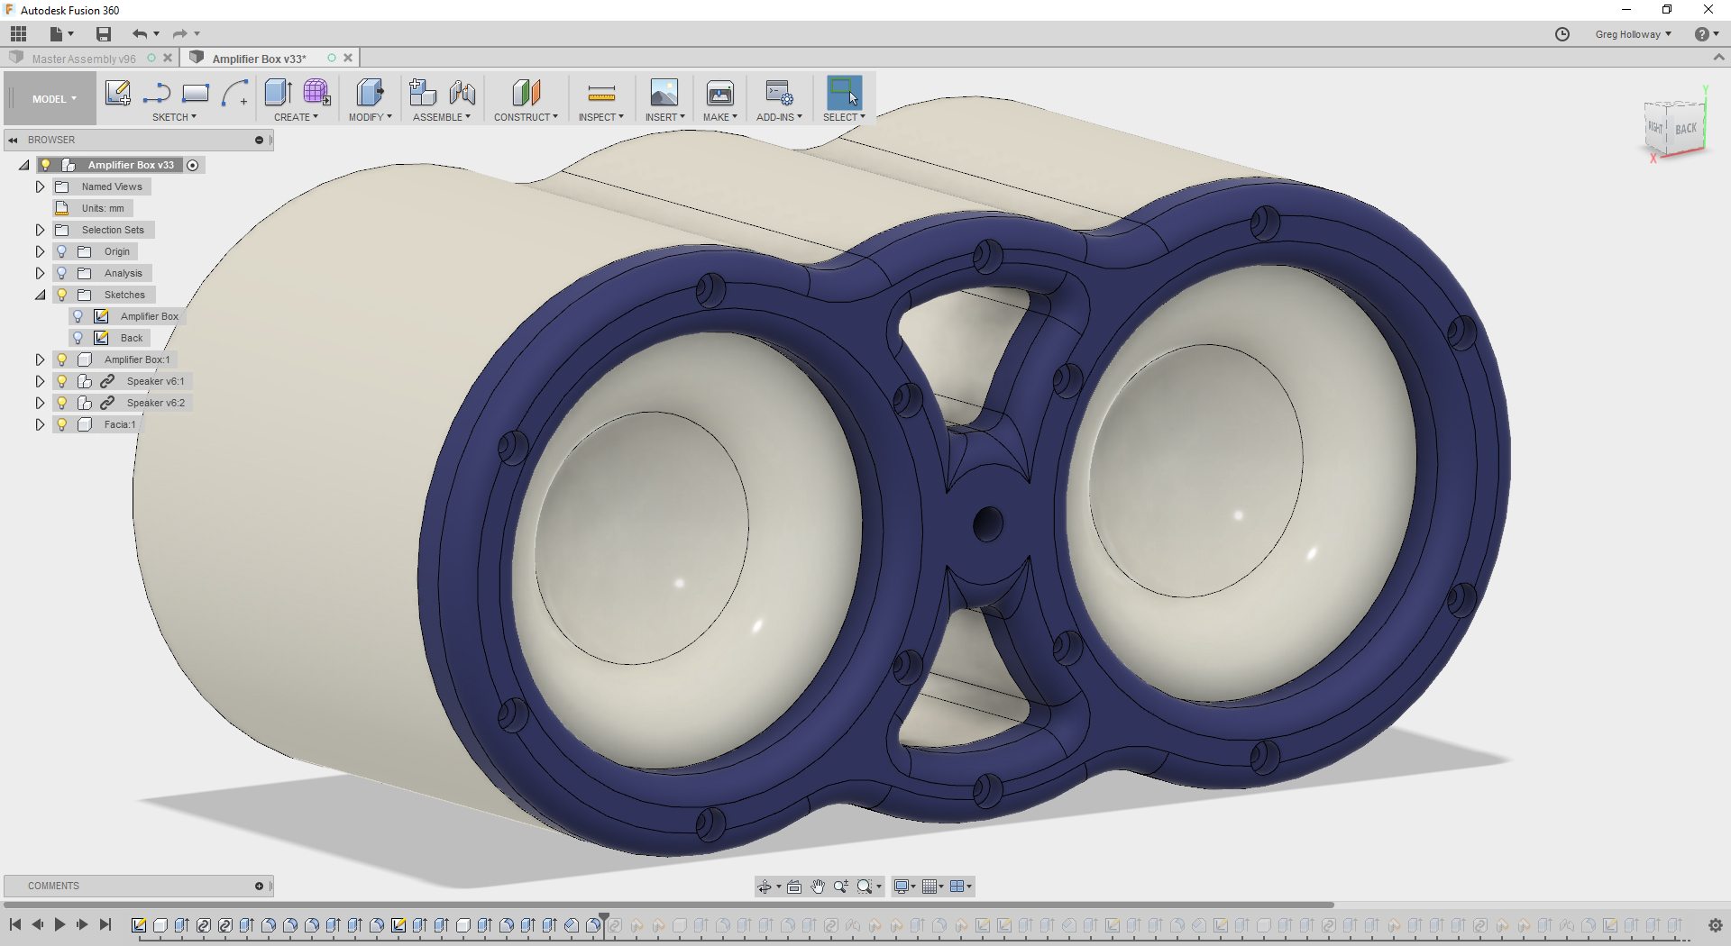Select the Decal icon under Insert
Image resolution: width=1731 pixels, height=946 pixels.
[664, 93]
